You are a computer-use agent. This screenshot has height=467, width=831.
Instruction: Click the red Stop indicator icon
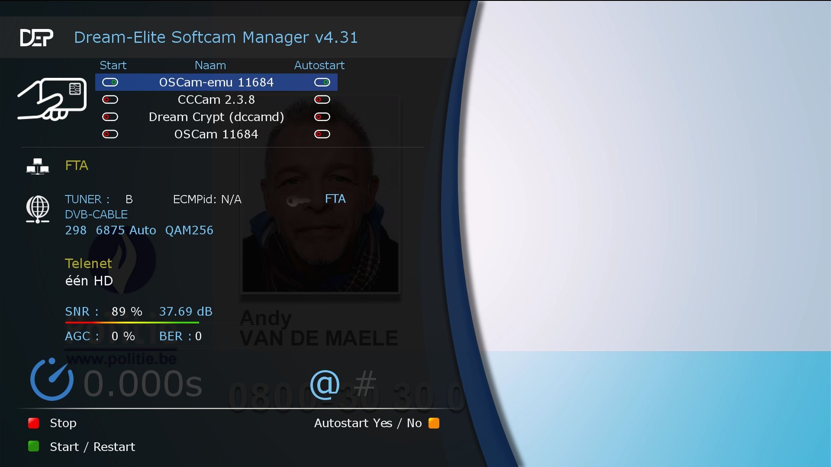pyautogui.click(x=34, y=423)
